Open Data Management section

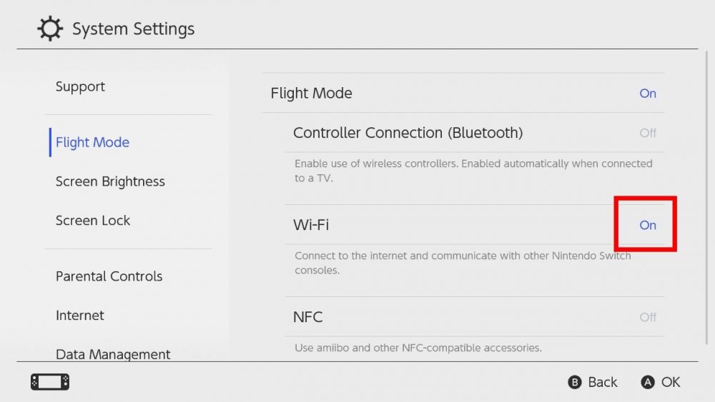click(113, 354)
